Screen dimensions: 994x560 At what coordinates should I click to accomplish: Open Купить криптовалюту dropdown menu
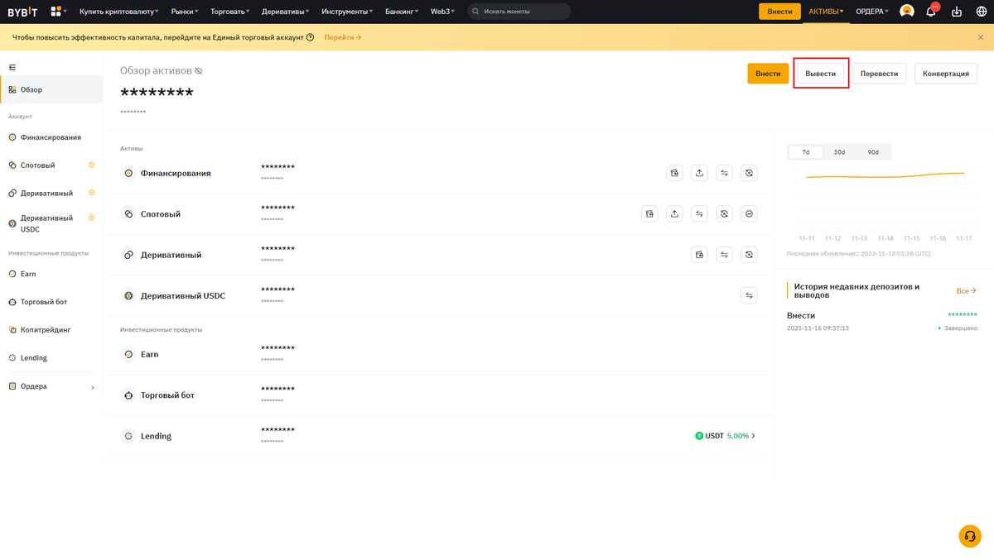(x=120, y=12)
